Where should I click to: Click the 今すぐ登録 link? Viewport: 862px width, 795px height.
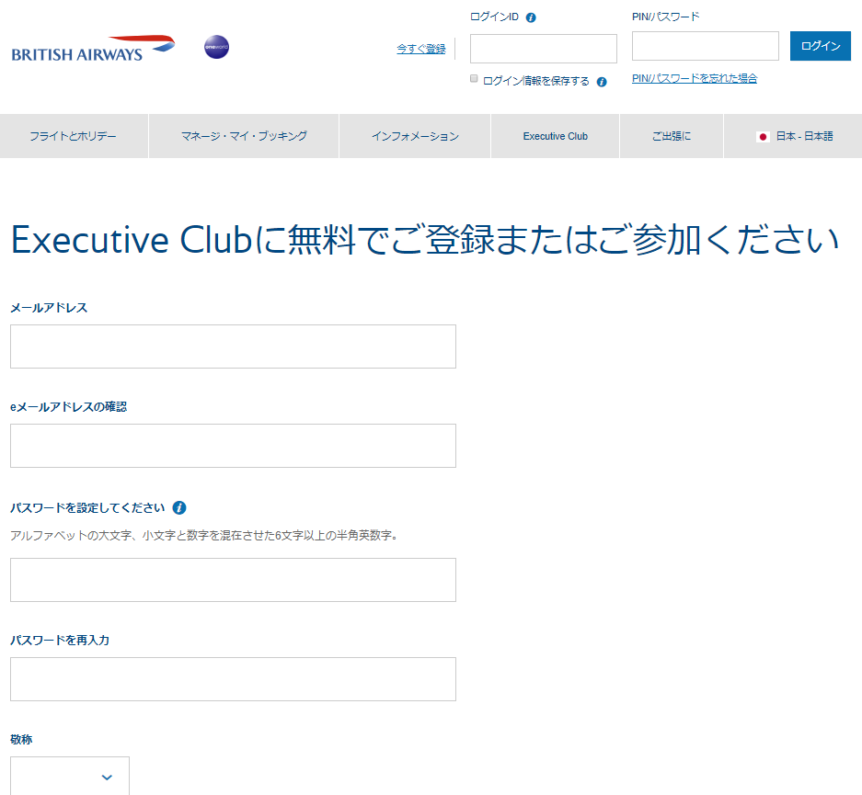[420, 49]
